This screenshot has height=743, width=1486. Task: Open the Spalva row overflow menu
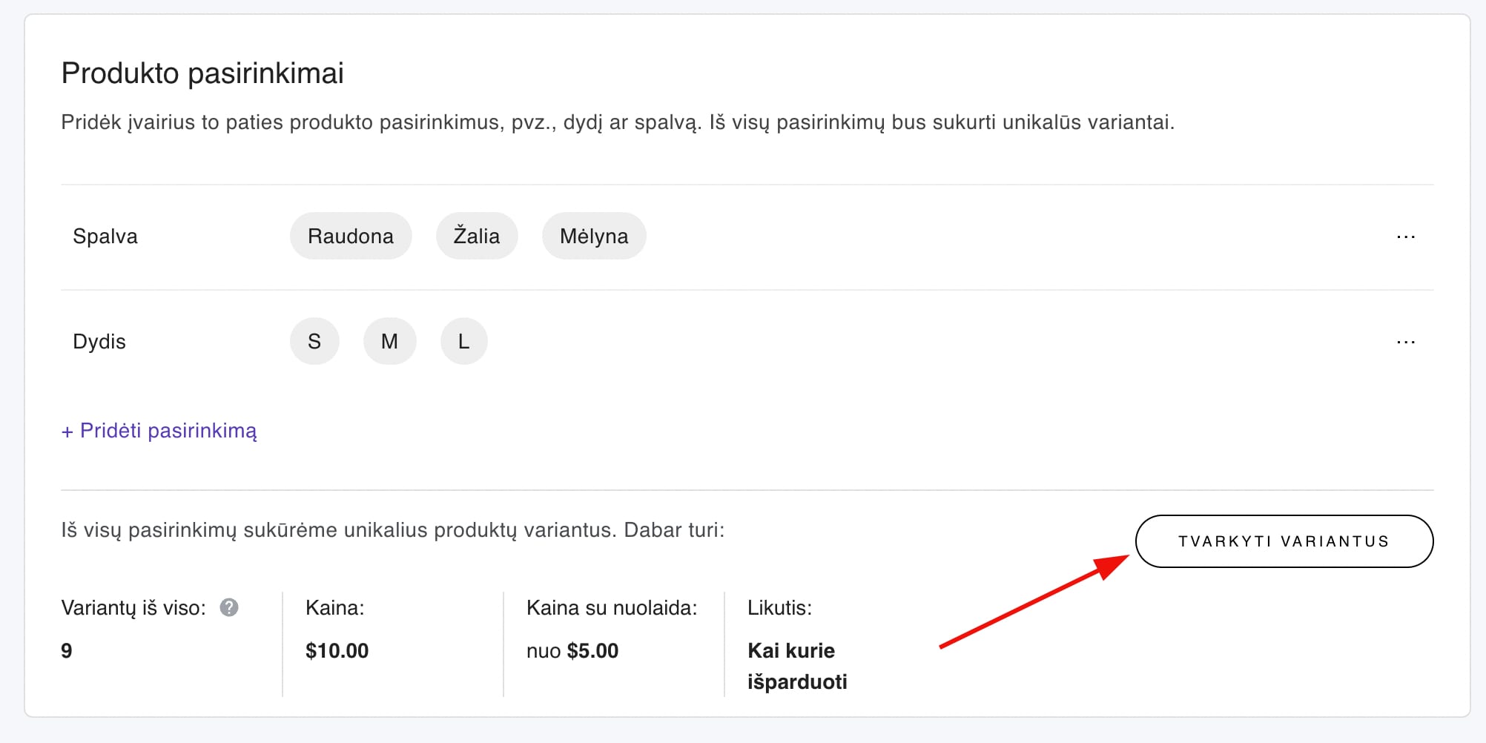click(1406, 236)
